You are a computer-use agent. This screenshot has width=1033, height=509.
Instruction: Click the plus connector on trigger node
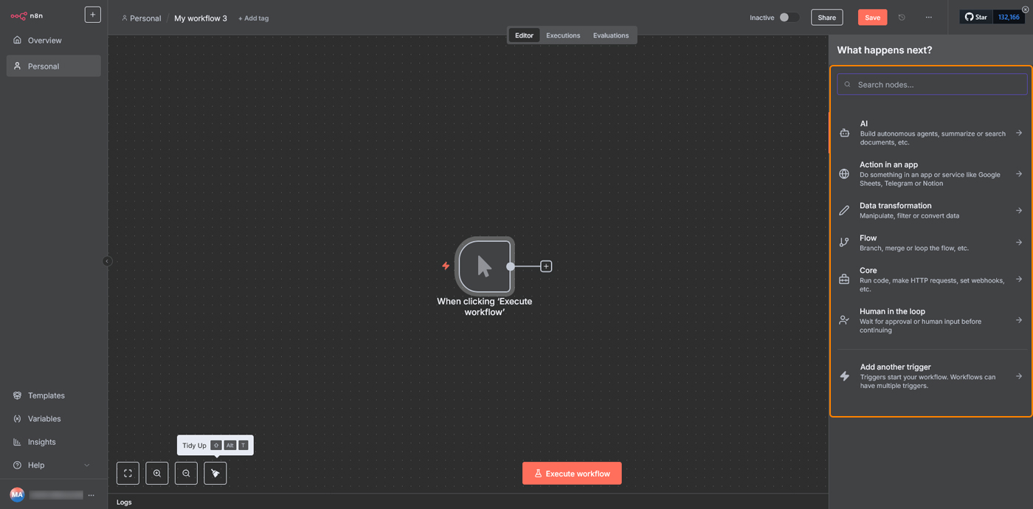(x=546, y=266)
